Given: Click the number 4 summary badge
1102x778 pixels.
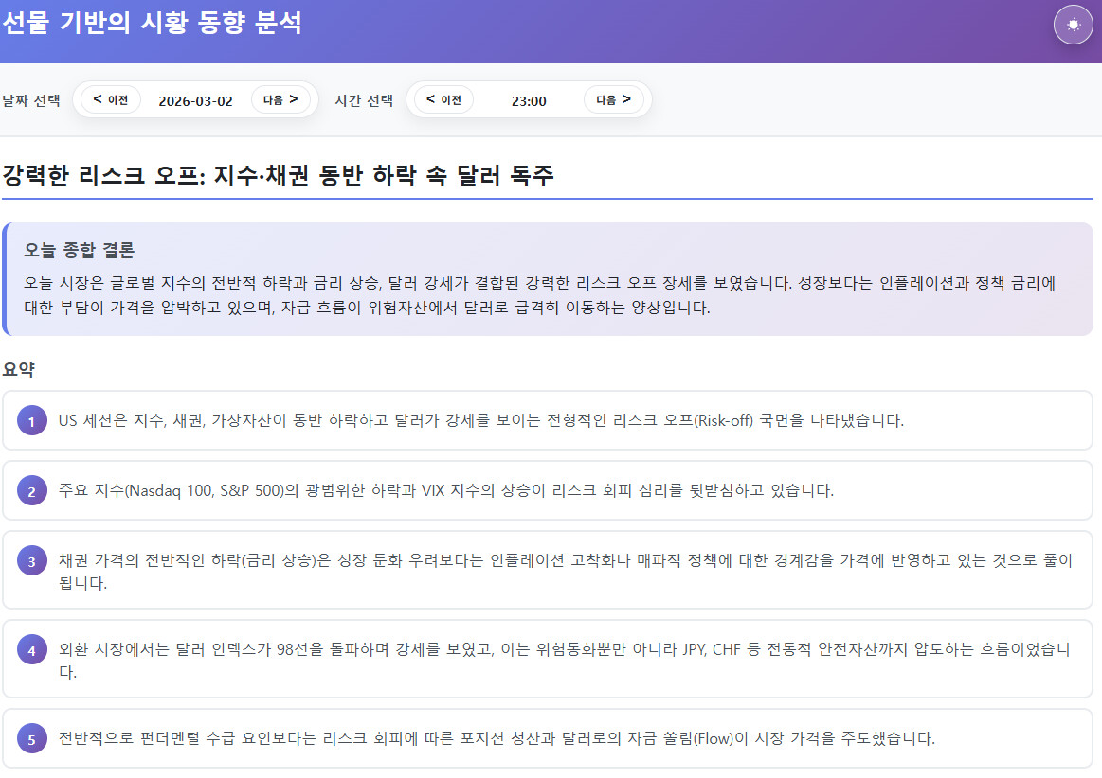Looking at the screenshot, I should [31, 650].
